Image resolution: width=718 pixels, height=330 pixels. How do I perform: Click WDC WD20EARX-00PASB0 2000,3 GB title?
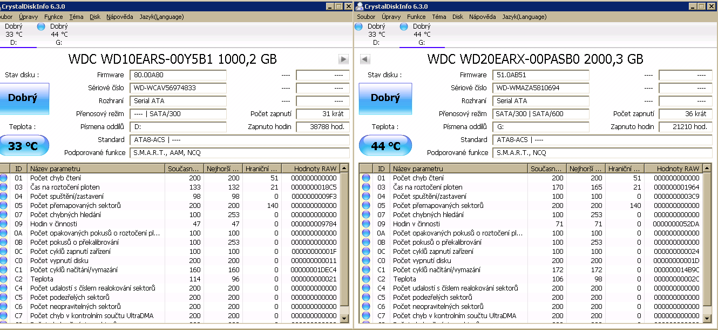[x=536, y=59]
